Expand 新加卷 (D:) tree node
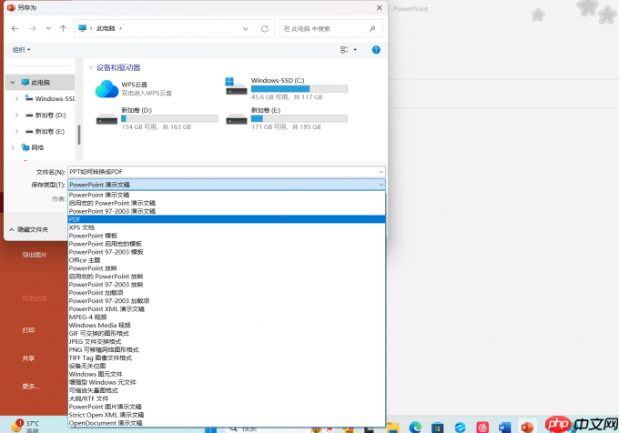This screenshot has height=433, width=619. (16, 115)
